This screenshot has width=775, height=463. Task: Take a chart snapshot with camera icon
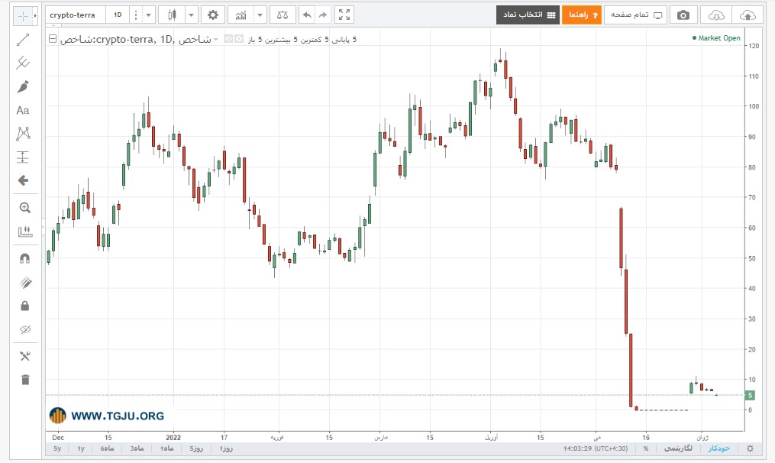683,15
